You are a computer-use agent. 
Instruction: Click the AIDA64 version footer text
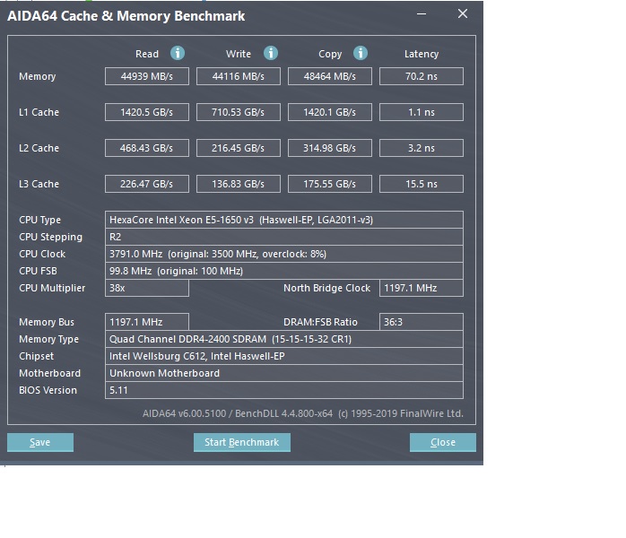302,413
